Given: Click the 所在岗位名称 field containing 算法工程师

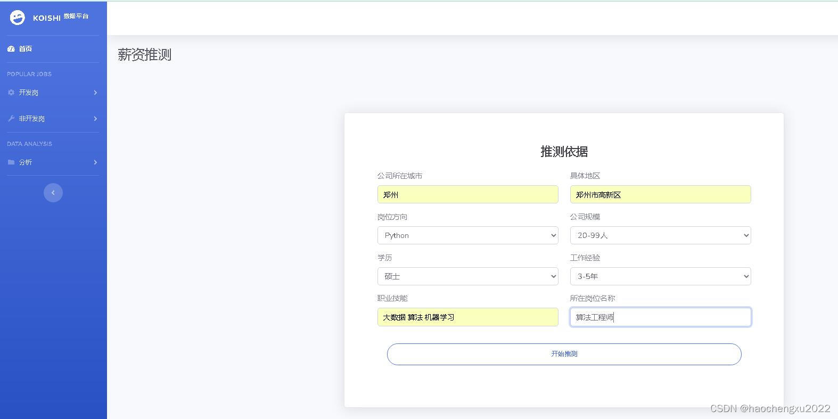Looking at the screenshot, I should pyautogui.click(x=660, y=317).
